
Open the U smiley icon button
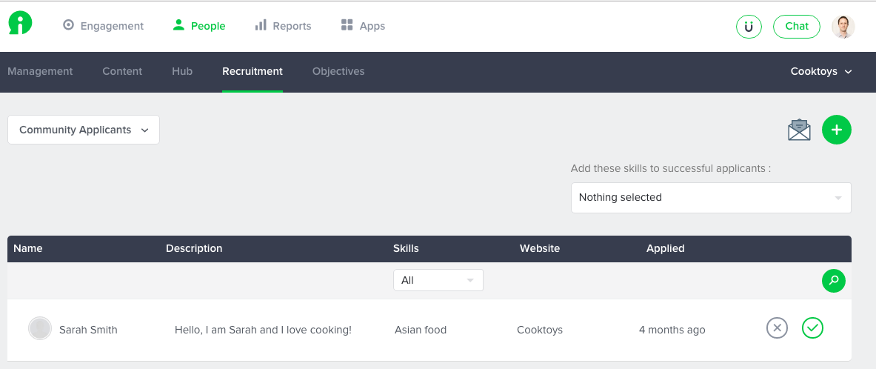[749, 26]
